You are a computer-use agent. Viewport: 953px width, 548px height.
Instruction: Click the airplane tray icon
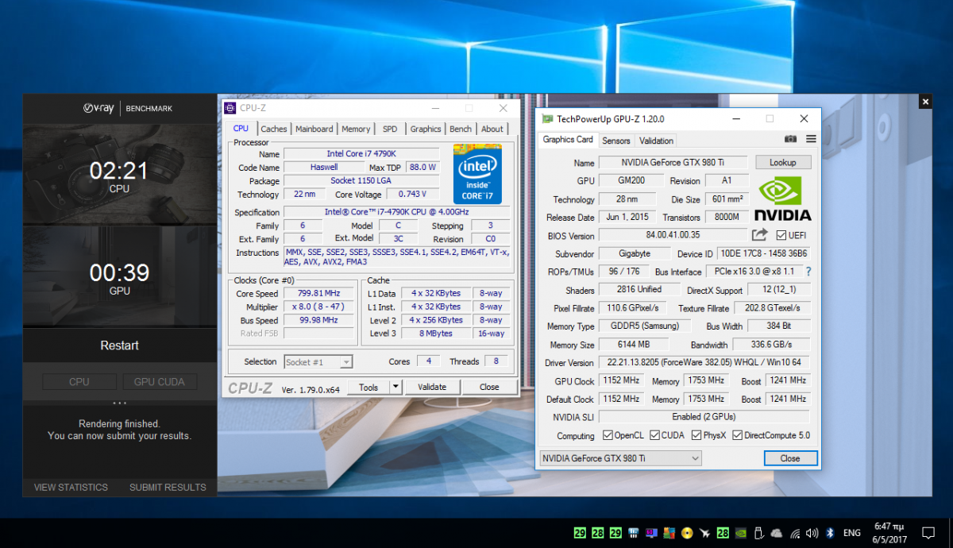[705, 533]
